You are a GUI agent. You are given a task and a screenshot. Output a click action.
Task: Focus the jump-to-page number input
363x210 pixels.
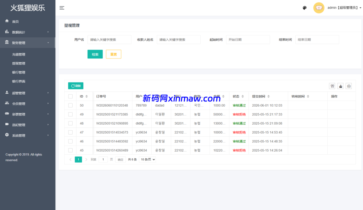point(103,160)
